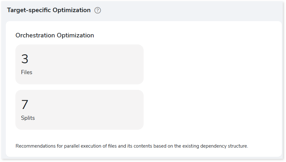Select the Files count card
The width and height of the screenshot is (286, 162).
click(80, 64)
